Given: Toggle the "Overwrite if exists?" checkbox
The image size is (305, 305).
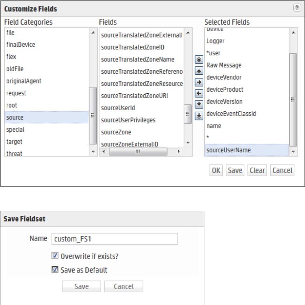Looking at the screenshot, I should point(55,256).
